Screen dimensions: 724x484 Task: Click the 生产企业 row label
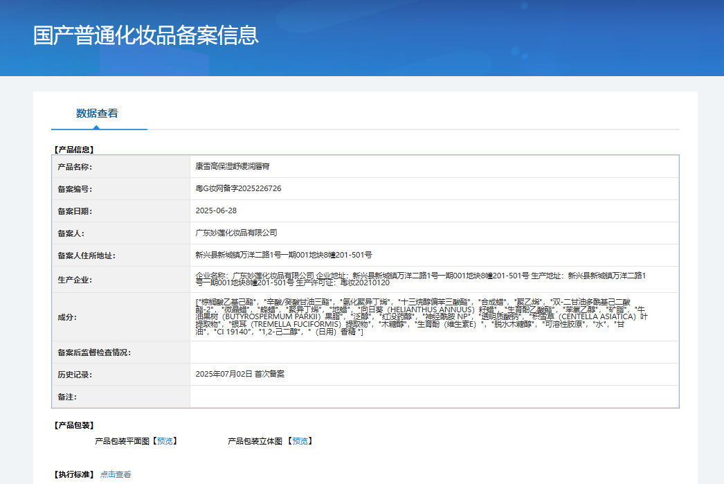pos(75,280)
